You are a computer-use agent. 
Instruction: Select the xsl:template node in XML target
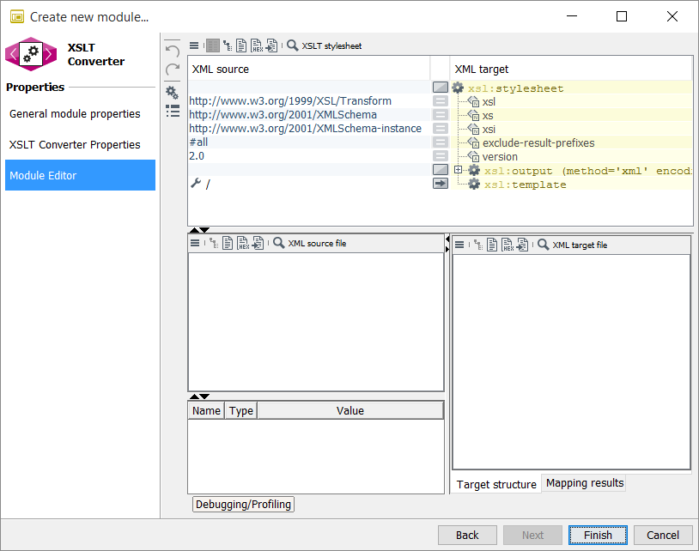click(526, 185)
